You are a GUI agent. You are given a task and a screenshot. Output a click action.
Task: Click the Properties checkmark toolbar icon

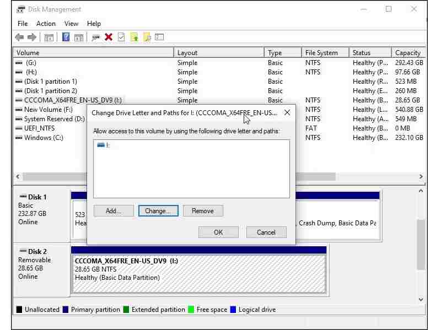(121, 37)
